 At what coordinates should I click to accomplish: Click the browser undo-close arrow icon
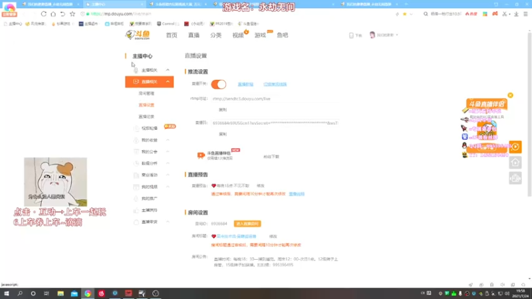pyautogui.click(x=63, y=14)
